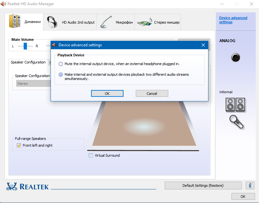Close the Device advanced settings dialog
This screenshot has height=203, width=259.
click(x=203, y=45)
